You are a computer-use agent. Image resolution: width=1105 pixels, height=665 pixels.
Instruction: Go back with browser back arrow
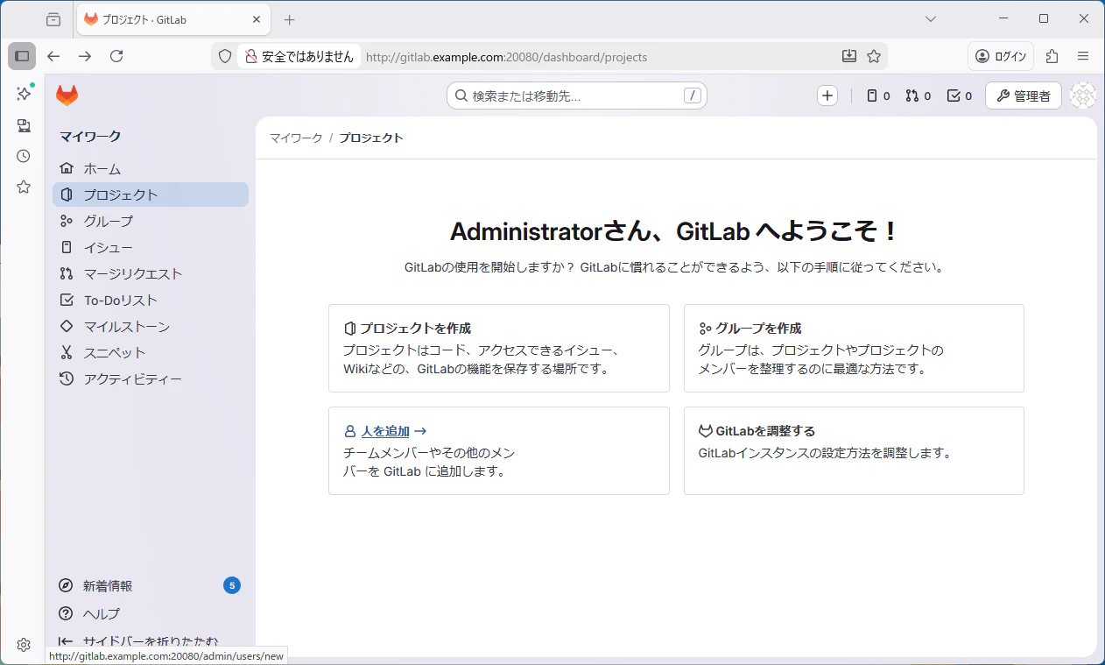tap(53, 56)
